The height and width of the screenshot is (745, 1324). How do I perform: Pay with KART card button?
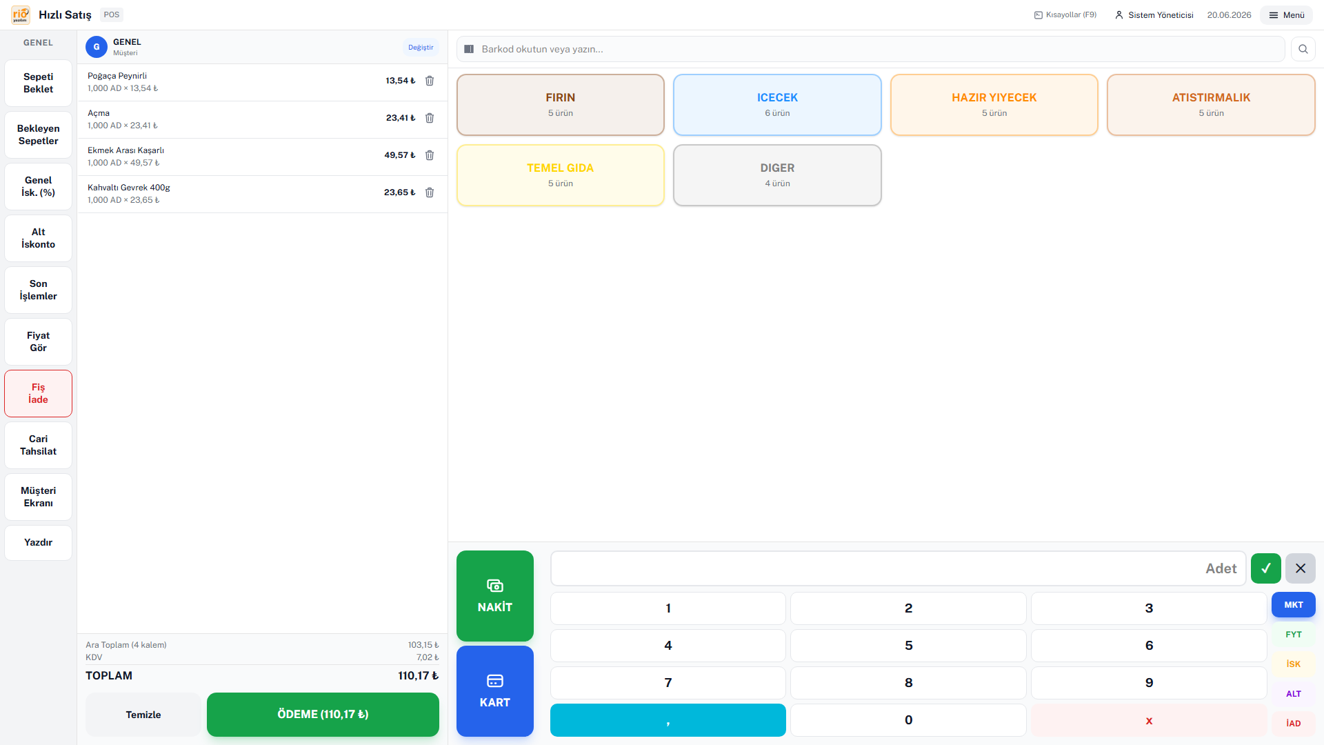(x=495, y=691)
